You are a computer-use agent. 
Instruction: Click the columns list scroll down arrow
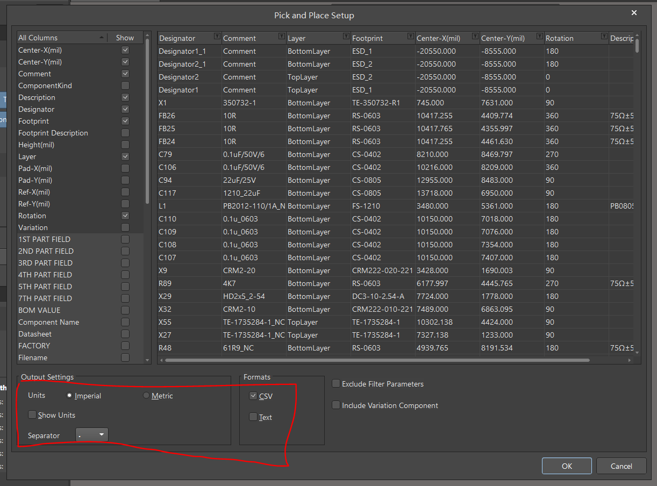pos(147,360)
